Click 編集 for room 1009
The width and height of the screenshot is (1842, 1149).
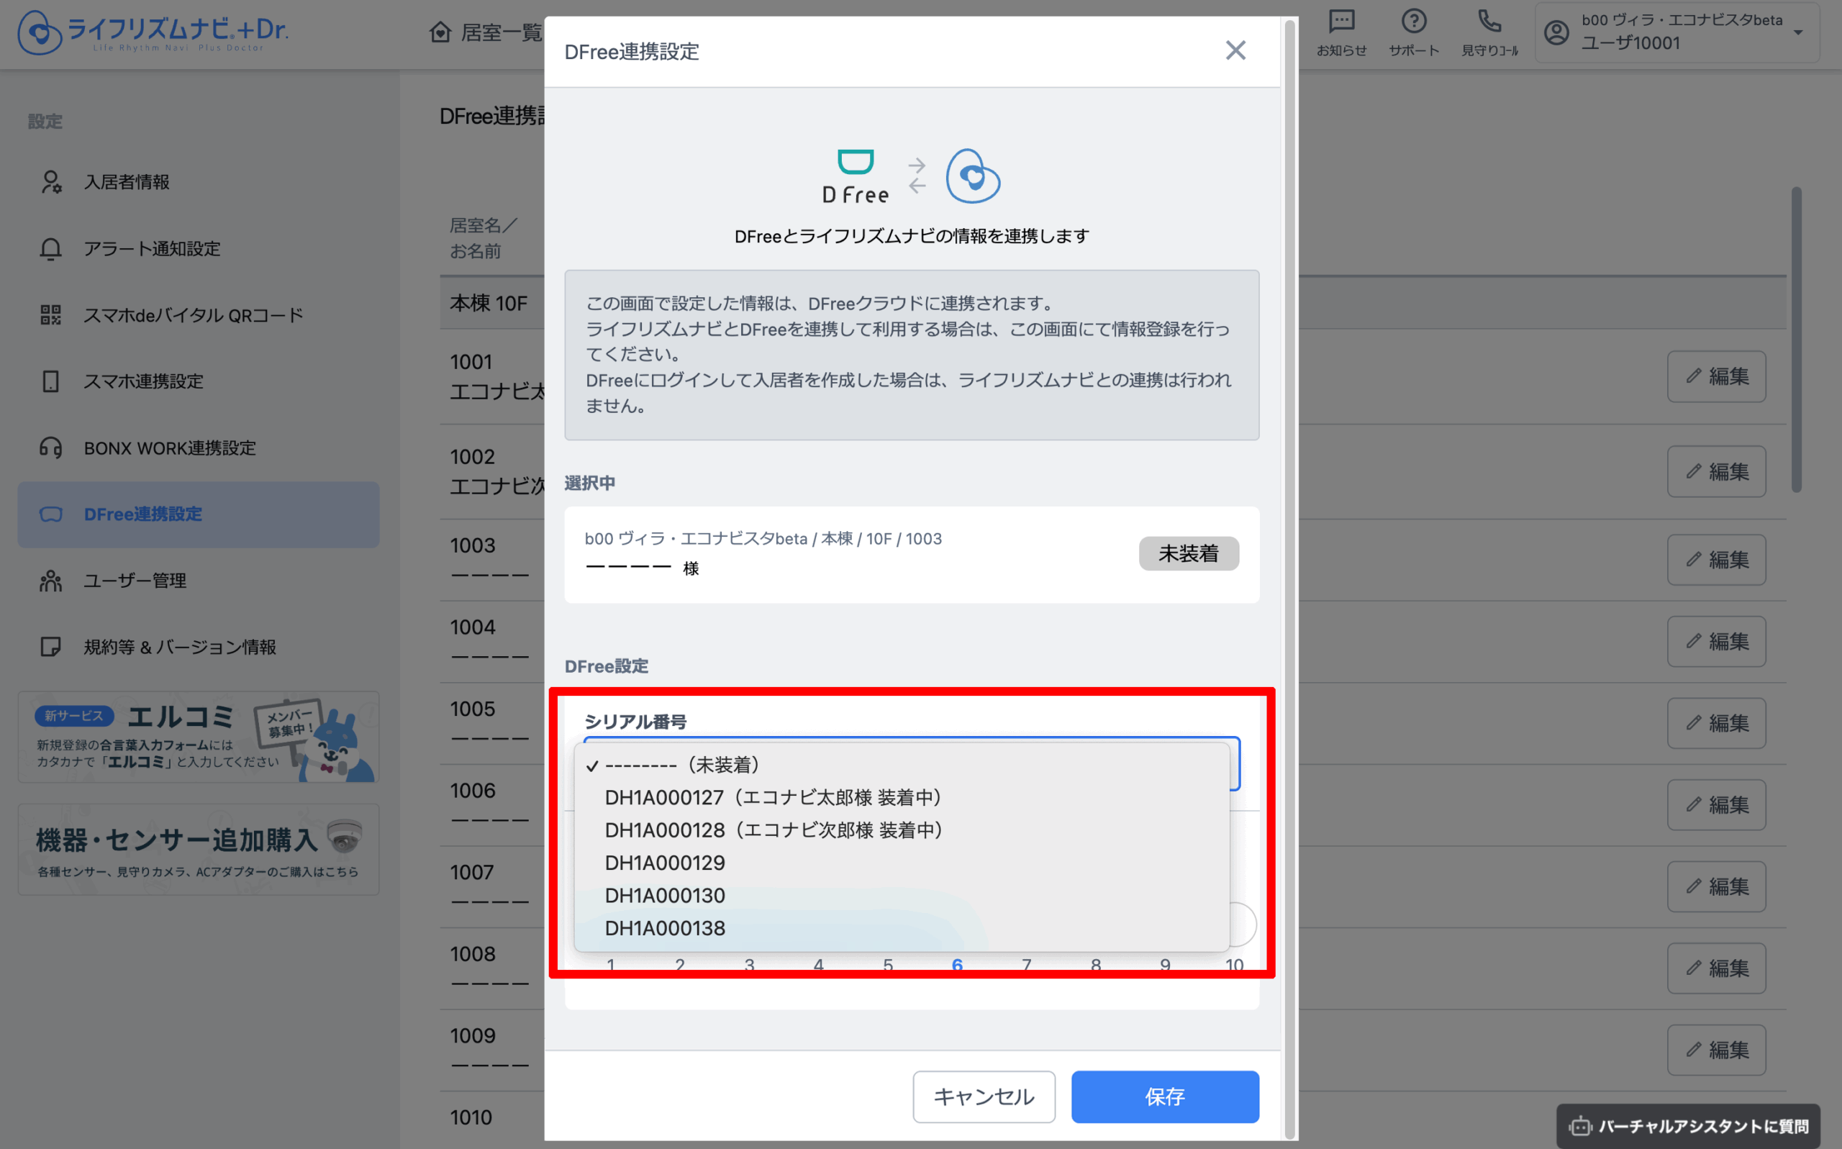[x=1716, y=1050]
